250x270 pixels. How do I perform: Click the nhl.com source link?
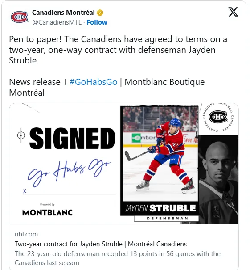coord(26,234)
